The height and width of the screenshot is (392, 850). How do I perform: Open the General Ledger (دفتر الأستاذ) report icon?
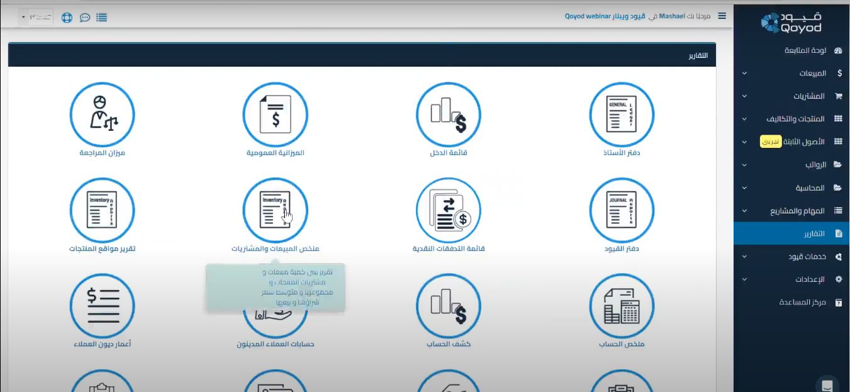pyautogui.click(x=622, y=115)
